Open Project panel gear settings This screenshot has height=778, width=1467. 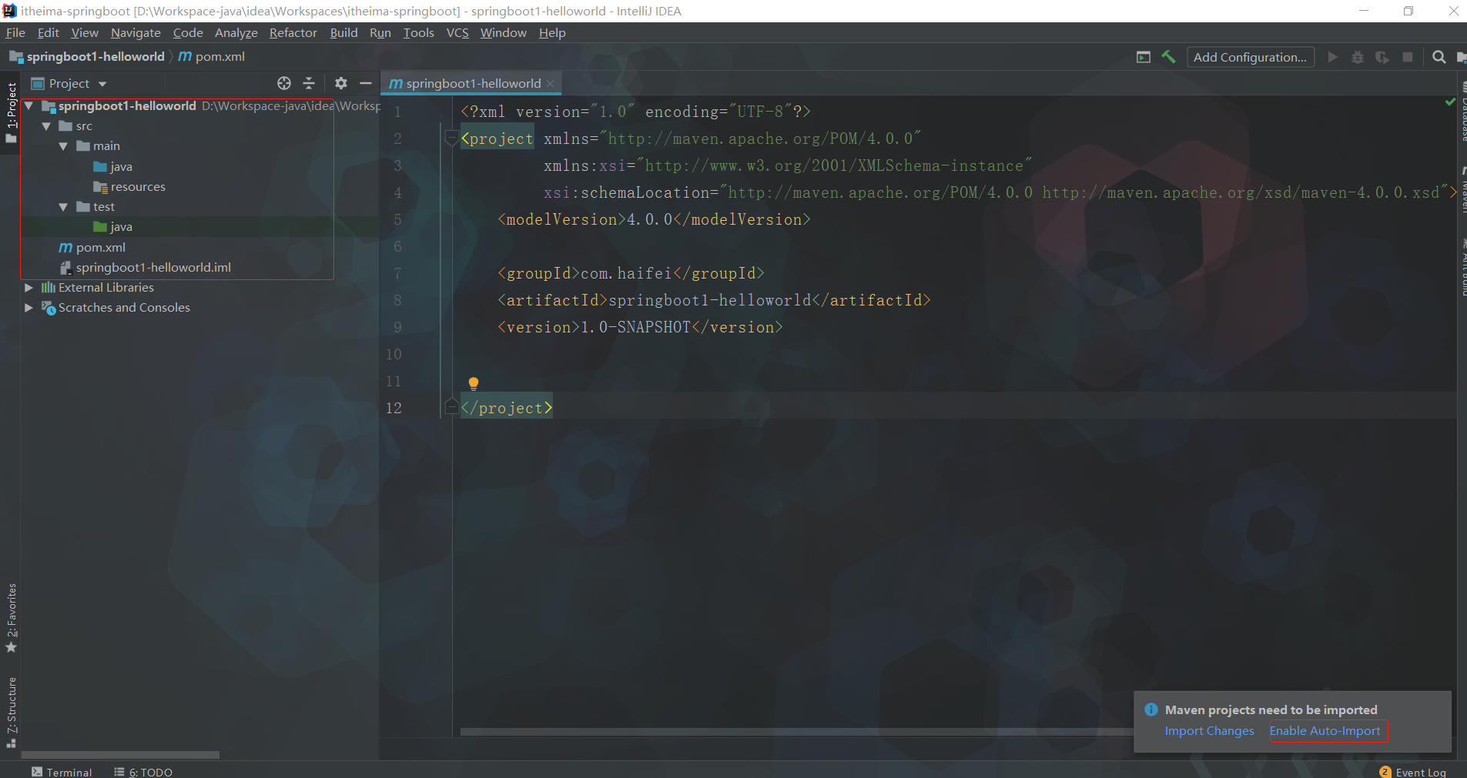[341, 83]
